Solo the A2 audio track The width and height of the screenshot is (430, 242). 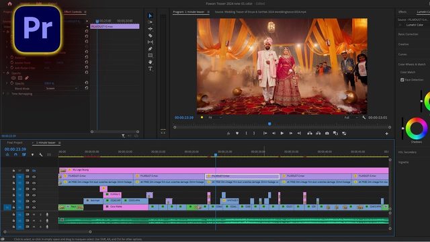pos(40,220)
